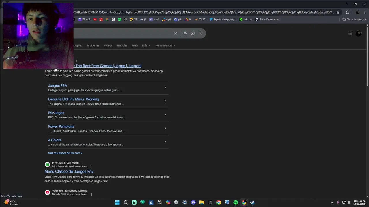Open Chrome three-dot menu

[x=365, y=12]
